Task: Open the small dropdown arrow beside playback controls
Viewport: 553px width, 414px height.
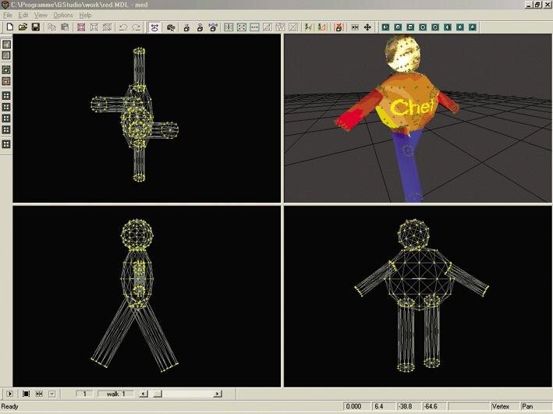Action: coord(51,394)
